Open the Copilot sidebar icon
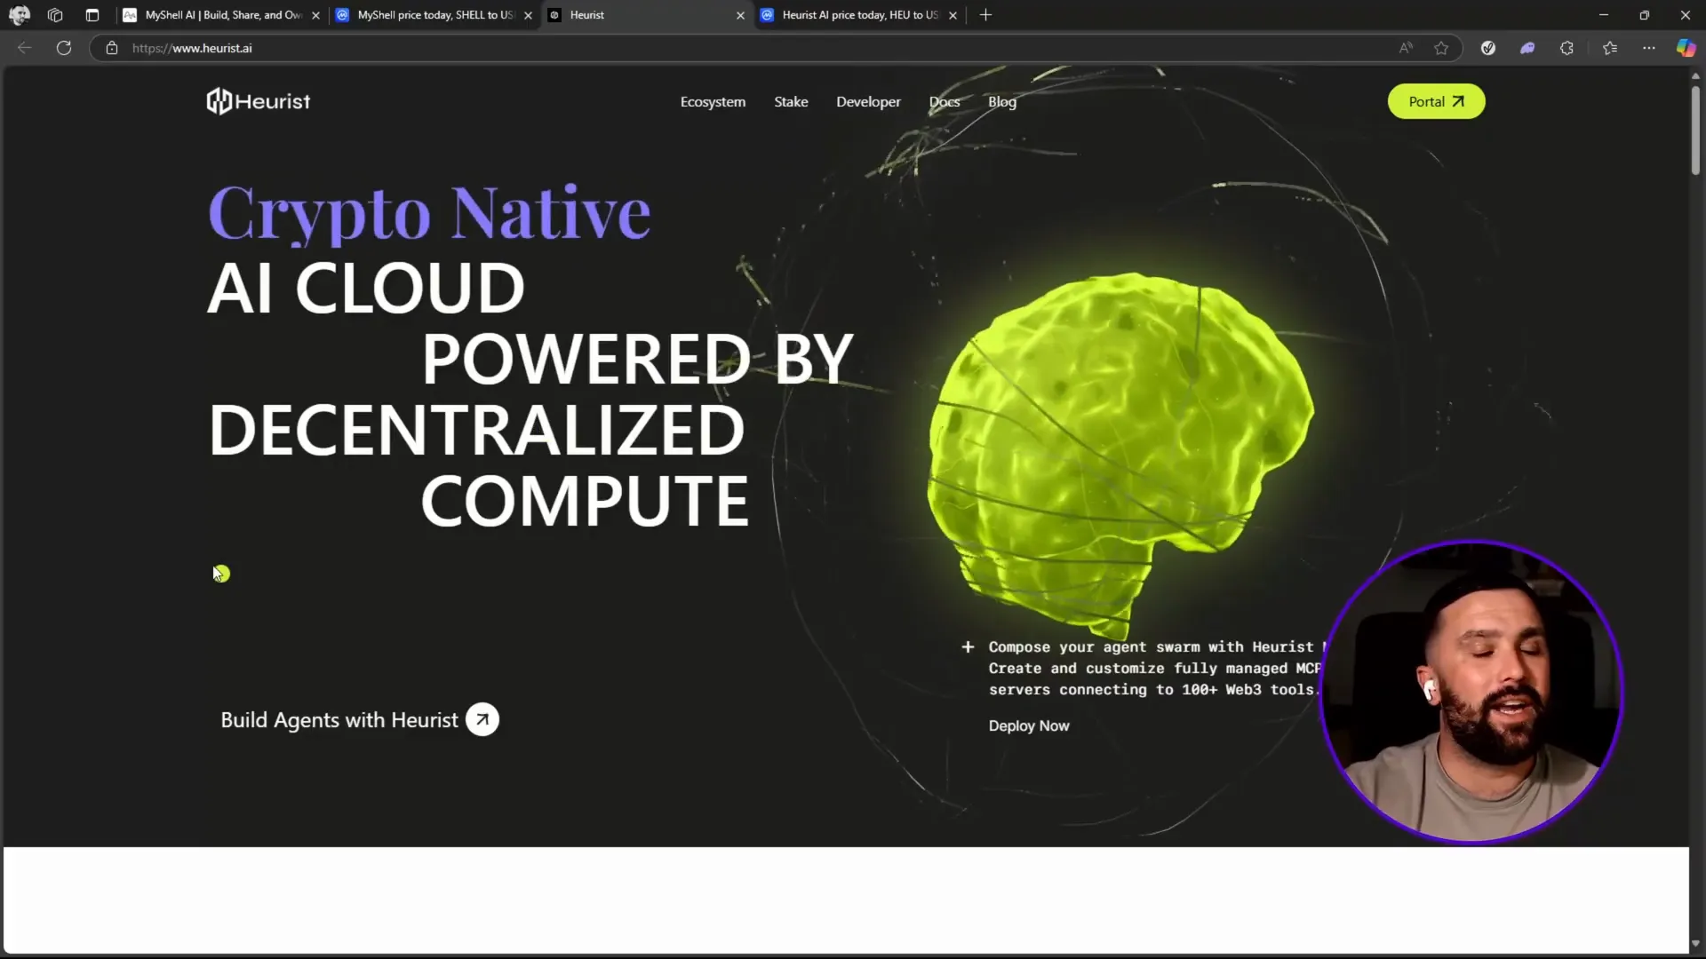 click(x=1686, y=48)
